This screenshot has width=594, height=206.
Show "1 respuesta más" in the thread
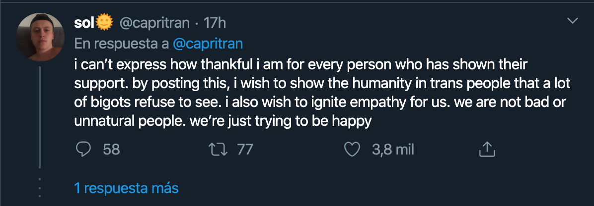(126, 188)
